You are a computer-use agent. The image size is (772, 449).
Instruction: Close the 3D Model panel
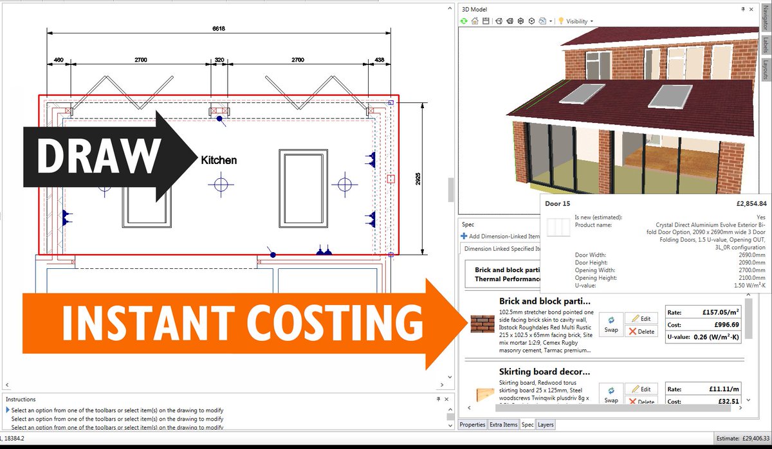751,9
